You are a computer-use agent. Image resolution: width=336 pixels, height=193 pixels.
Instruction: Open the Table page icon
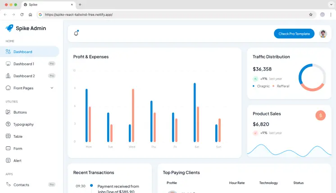pos(8,136)
